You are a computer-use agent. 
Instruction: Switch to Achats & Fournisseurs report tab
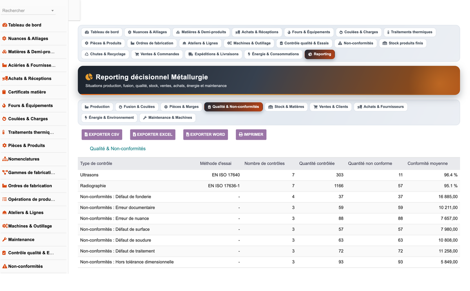tap(380, 107)
